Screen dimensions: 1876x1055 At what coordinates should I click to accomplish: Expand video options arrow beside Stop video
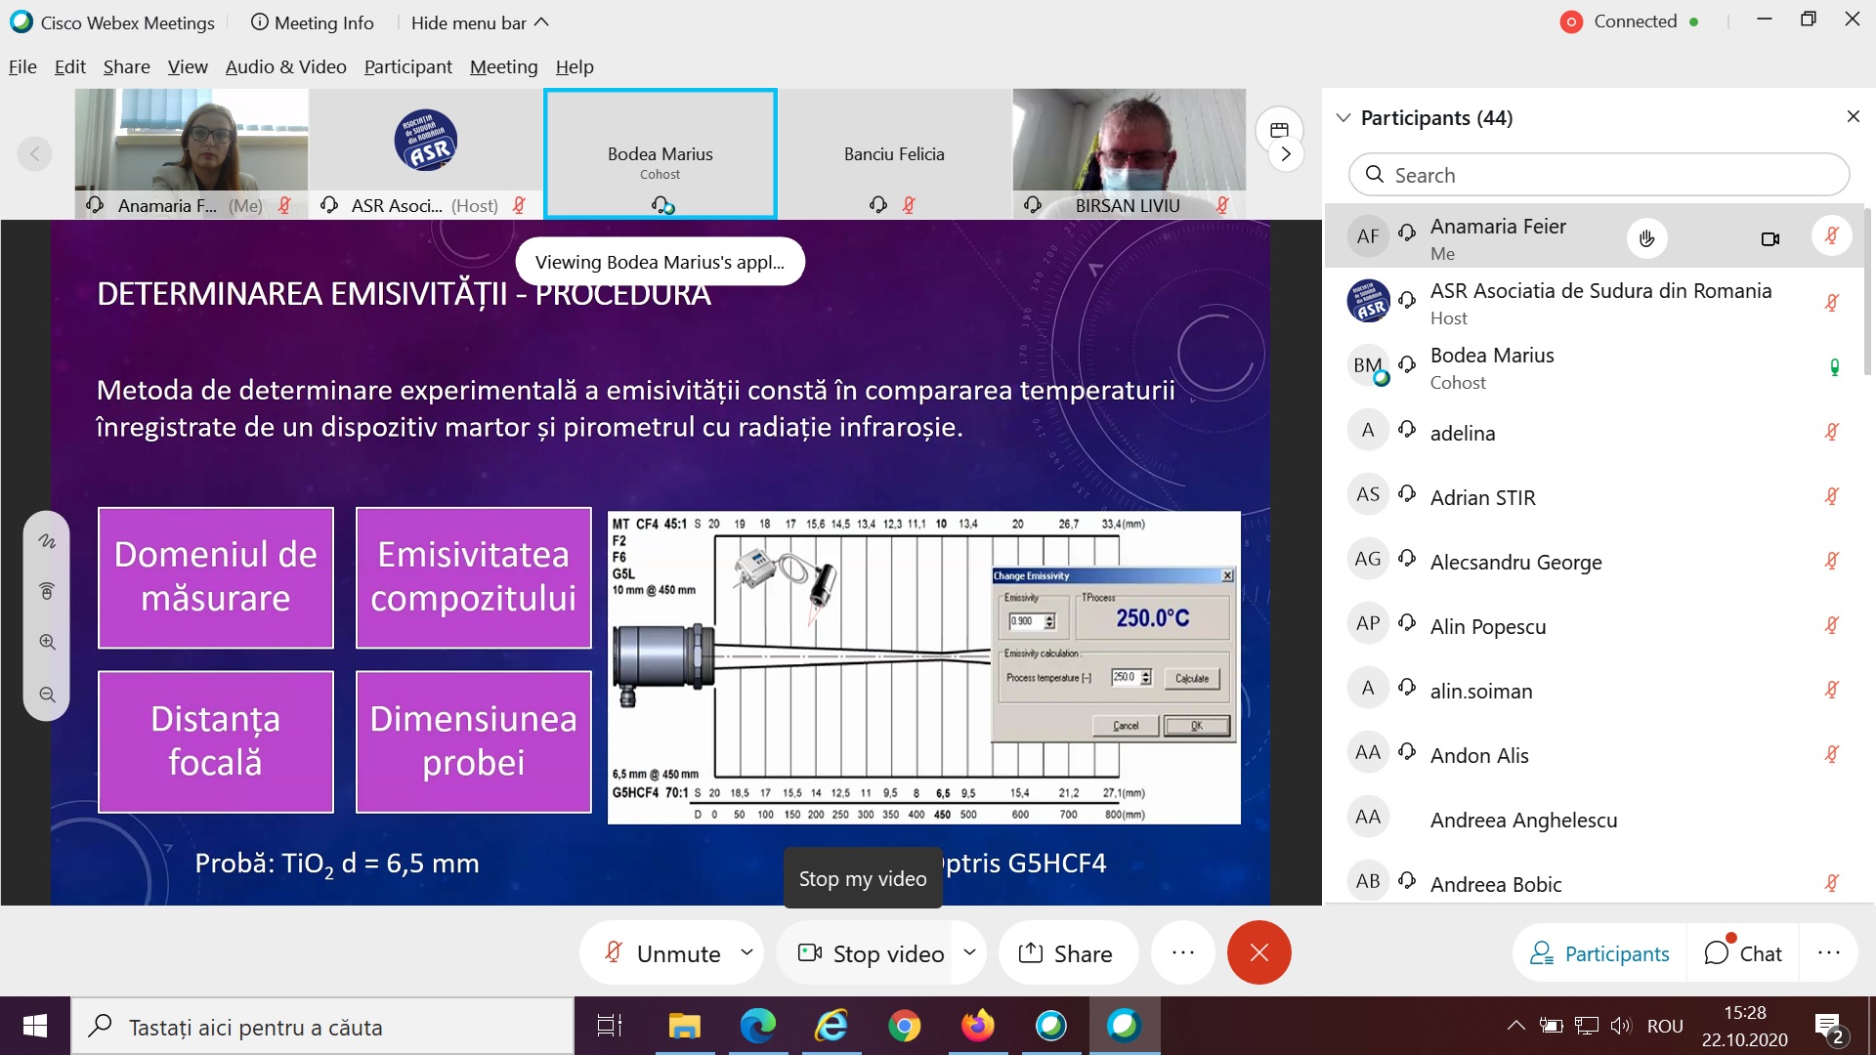[969, 951]
